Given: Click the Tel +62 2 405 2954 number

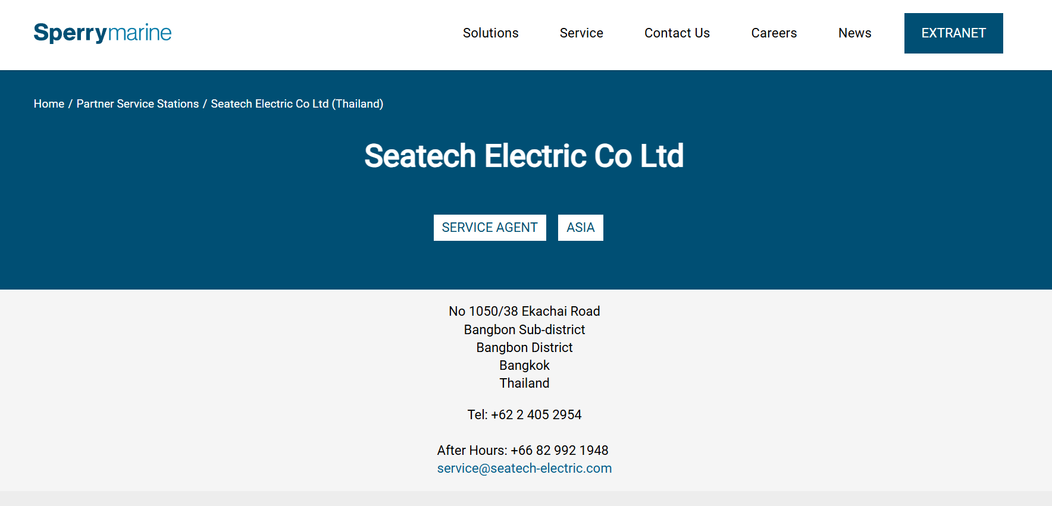Looking at the screenshot, I should click(x=536, y=415).
